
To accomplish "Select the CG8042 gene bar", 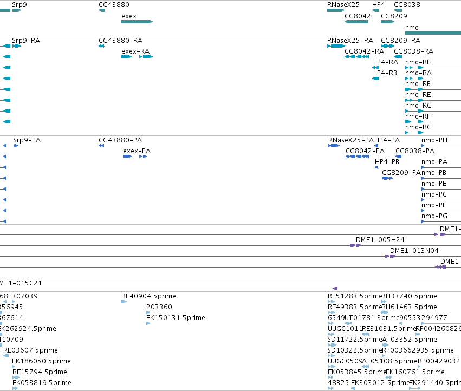I will coord(356,22).
